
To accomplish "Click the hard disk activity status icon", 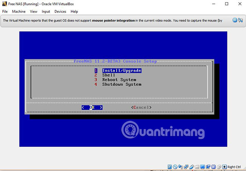I will 170,167.
